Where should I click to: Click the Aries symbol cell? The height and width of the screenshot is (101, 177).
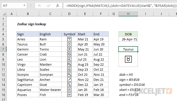[69, 39]
